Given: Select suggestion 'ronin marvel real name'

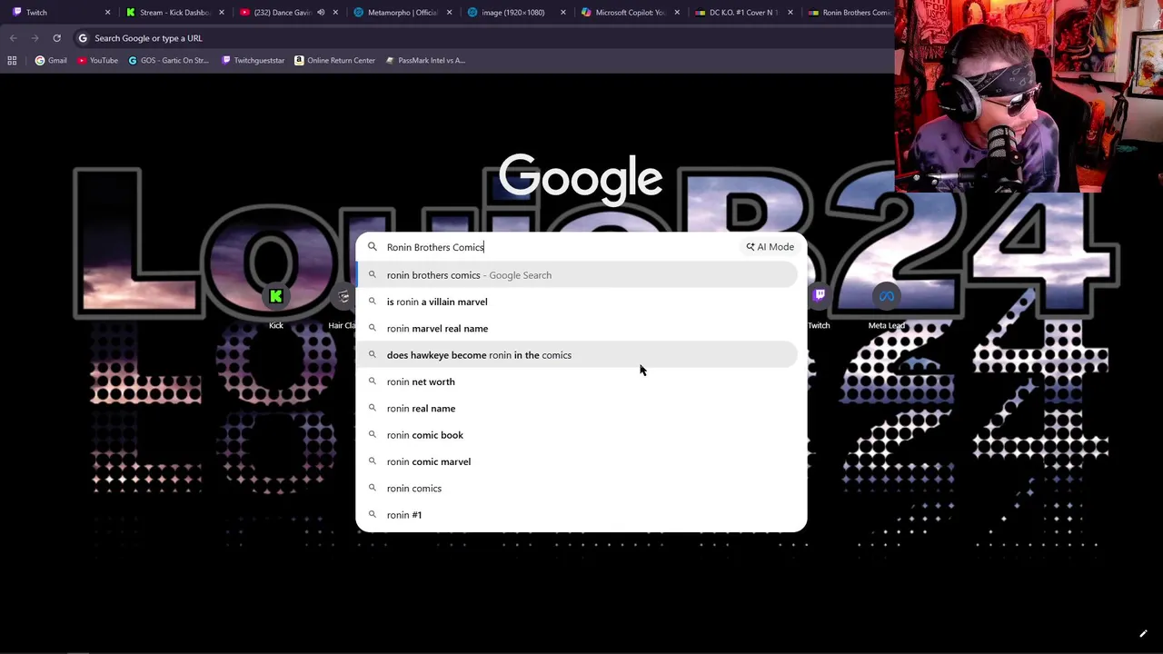Looking at the screenshot, I should (x=577, y=328).
